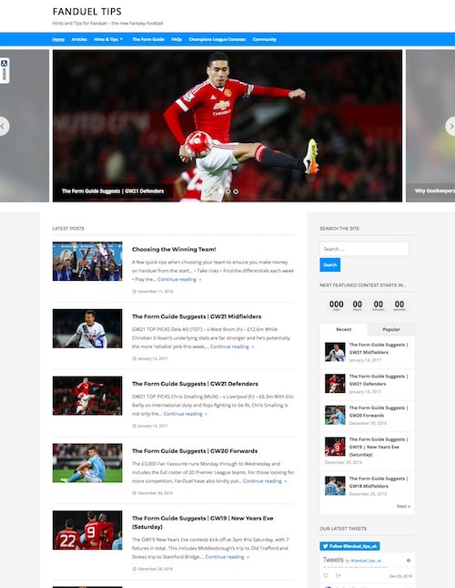Open the Share side tab widget

pyautogui.click(x=5, y=70)
